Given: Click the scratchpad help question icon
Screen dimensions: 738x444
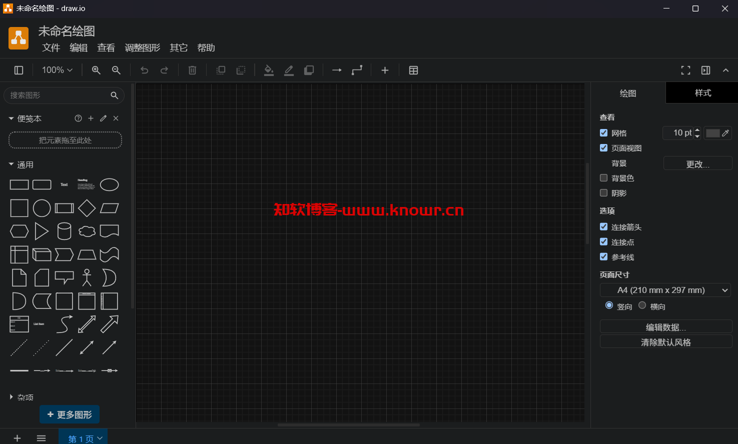Looking at the screenshot, I should click(78, 118).
